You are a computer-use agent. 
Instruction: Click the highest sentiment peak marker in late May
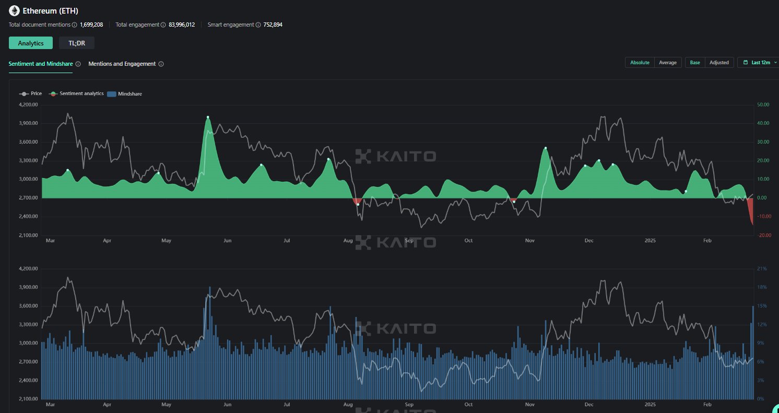coord(208,117)
